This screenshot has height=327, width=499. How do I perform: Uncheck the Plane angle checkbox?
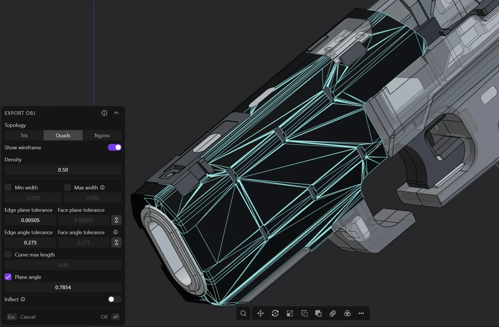[x=8, y=277]
